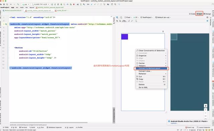Click the Clear All Constraints icon
Screen dimensions: 214x131
[129, 21]
